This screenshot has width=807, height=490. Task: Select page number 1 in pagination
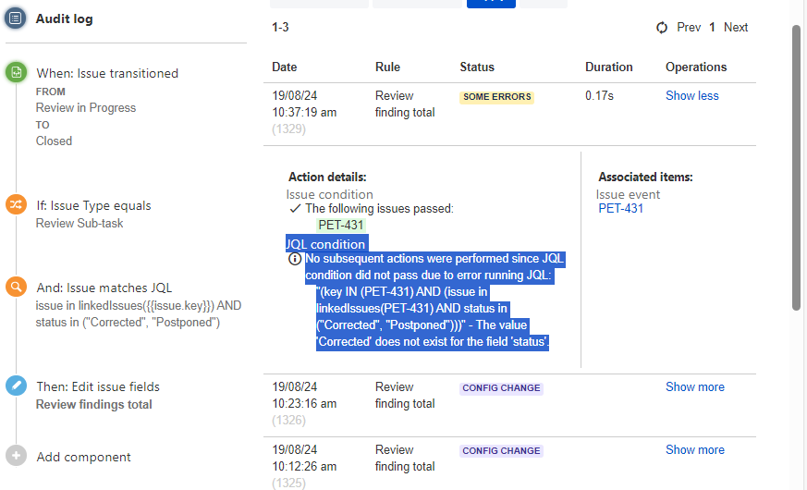click(712, 28)
